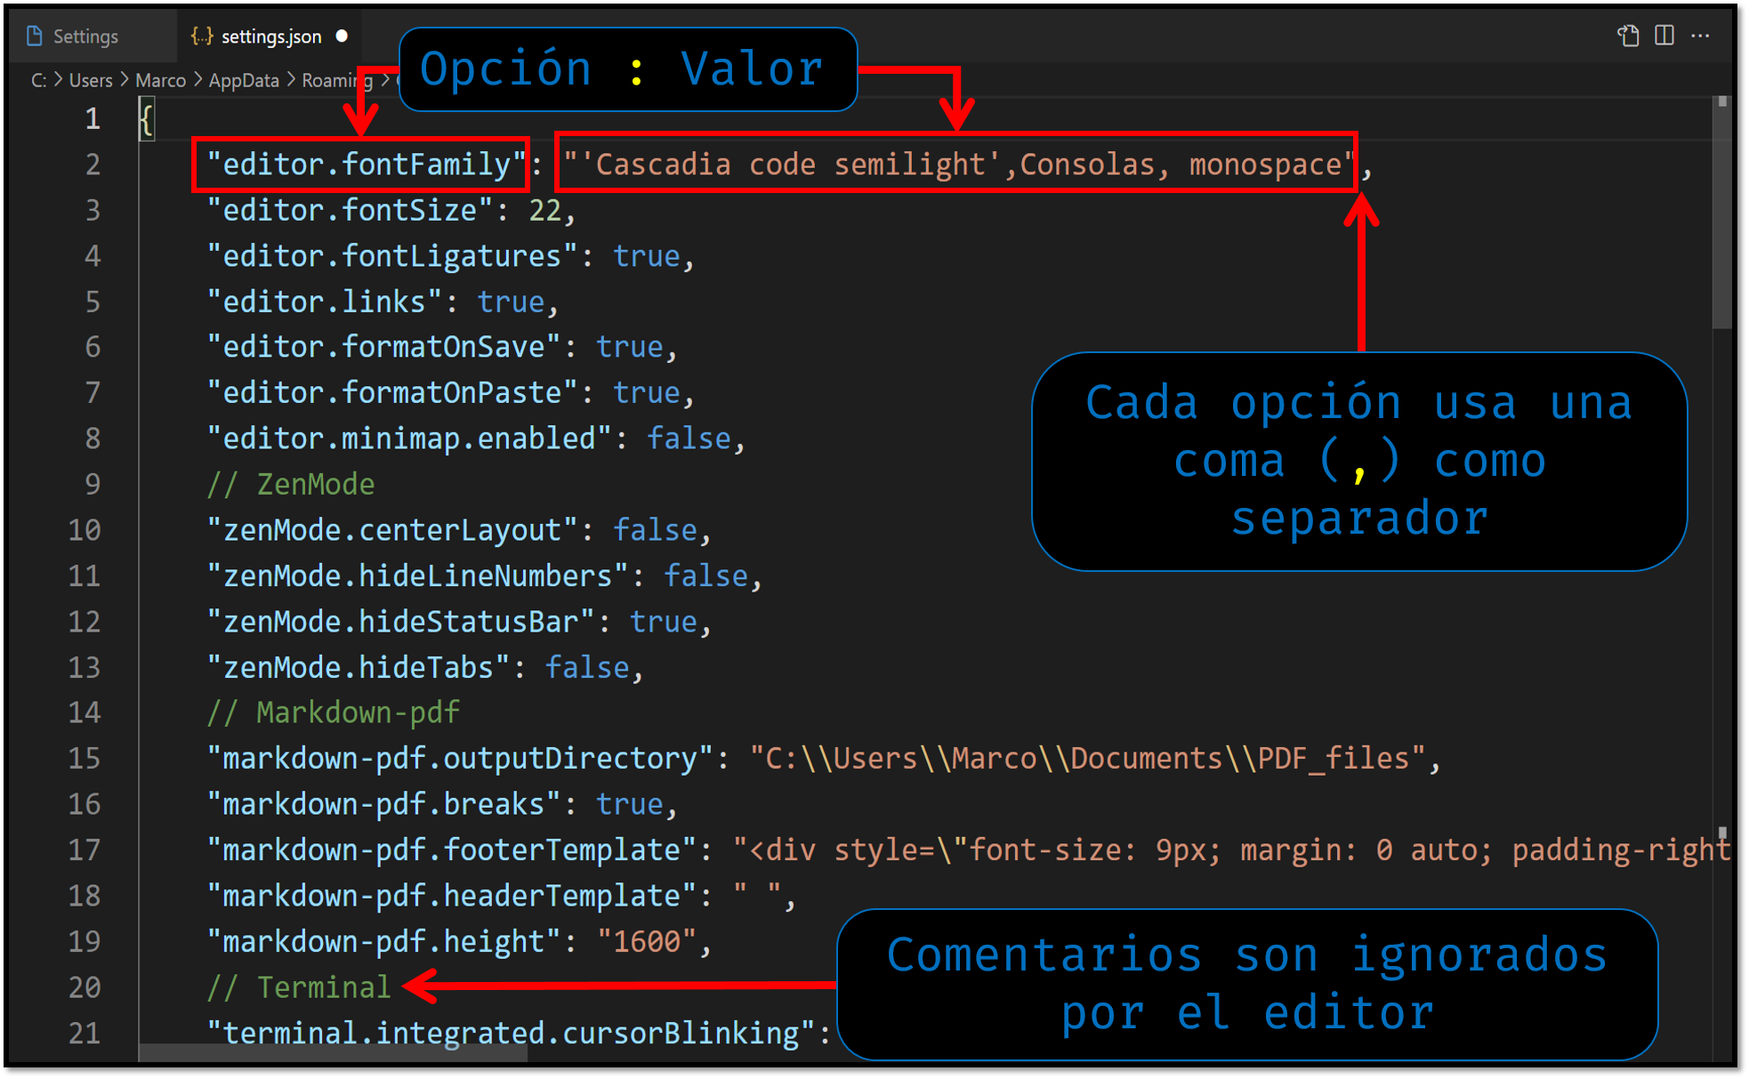1749x1079 pixels.
Task: Click the false value of zenMode.hideTabs
Action: [x=587, y=668]
